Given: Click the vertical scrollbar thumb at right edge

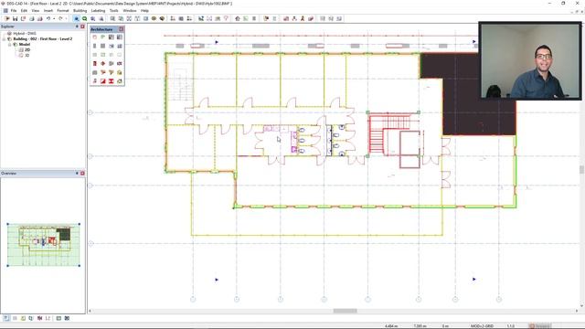Looking at the screenshot, I should click(x=581, y=170).
